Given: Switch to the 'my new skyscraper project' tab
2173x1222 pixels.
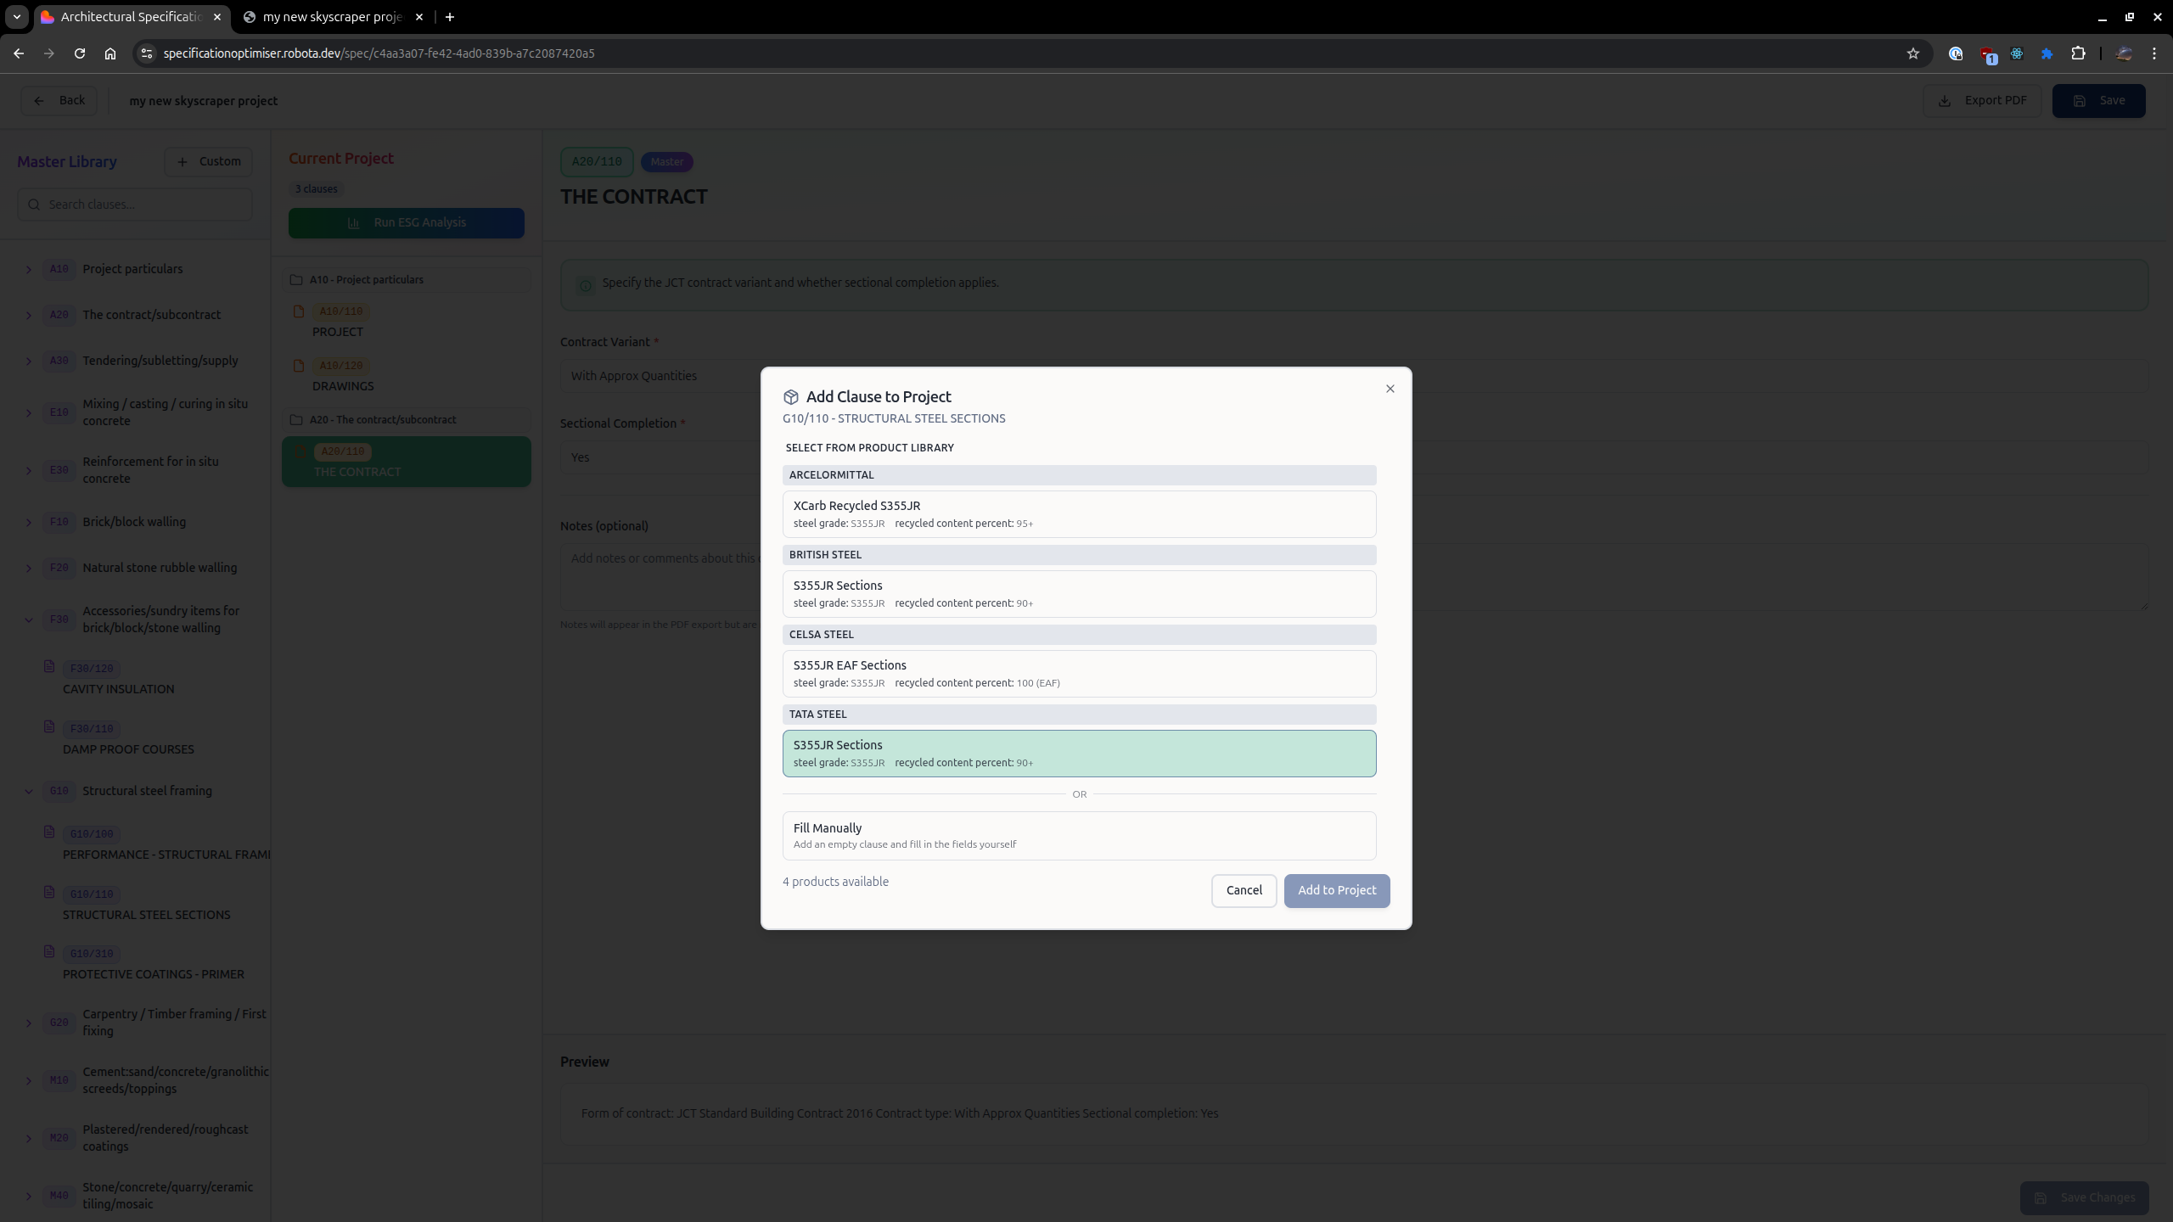Looking at the screenshot, I should click(331, 17).
